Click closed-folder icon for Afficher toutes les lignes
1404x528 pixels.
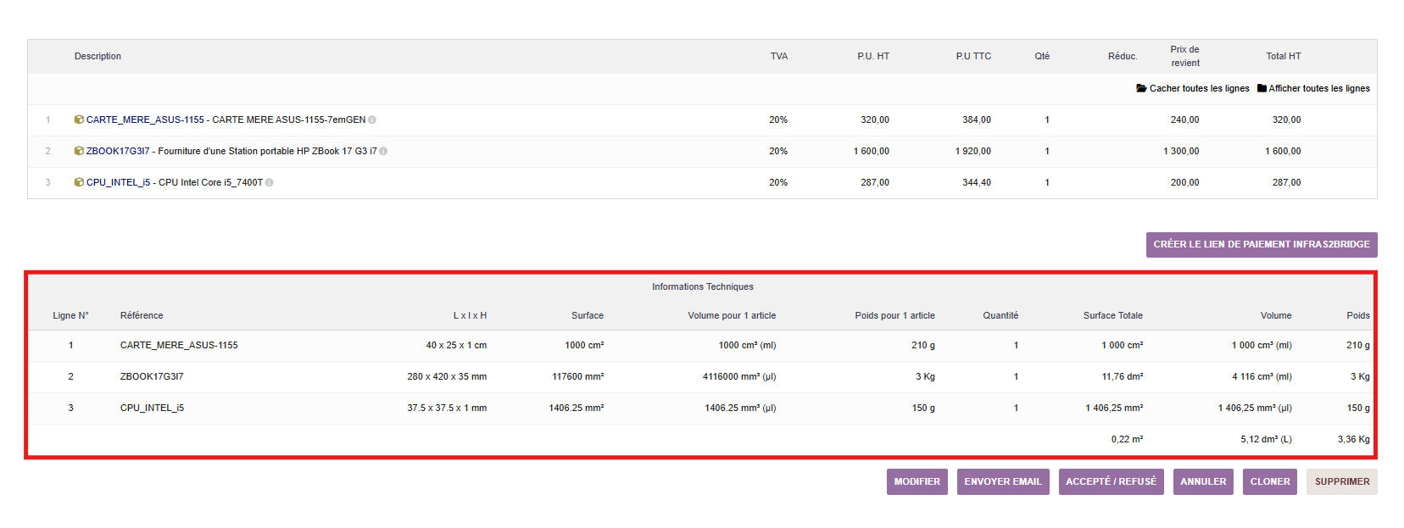pos(1262,89)
